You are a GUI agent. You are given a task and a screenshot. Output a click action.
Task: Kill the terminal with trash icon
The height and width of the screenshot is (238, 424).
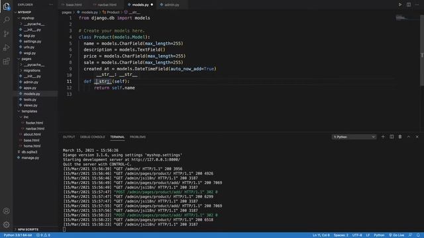coord(400,137)
